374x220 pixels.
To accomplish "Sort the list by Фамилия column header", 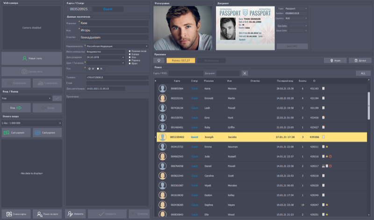I will 209,81.
